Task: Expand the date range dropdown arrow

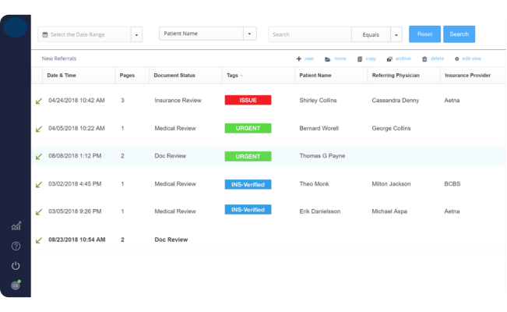Action: tap(136, 34)
